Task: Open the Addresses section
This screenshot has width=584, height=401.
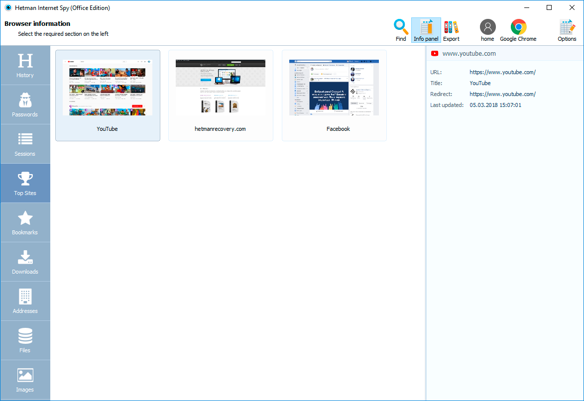Action: [x=25, y=301]
